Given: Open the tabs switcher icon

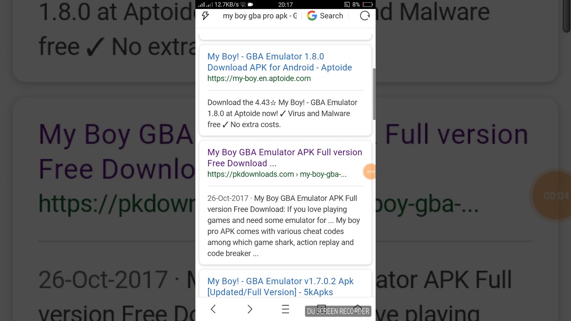Looking at the screenshot, I should click(321, 309).
